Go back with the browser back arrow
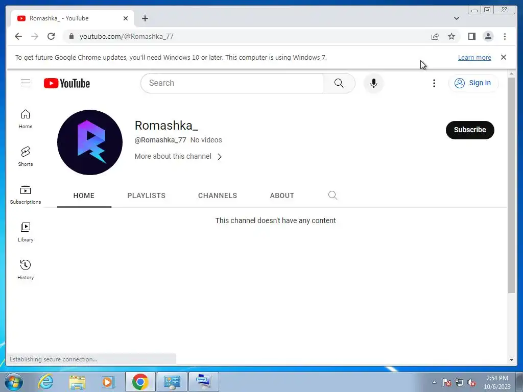 click(18, 36)
